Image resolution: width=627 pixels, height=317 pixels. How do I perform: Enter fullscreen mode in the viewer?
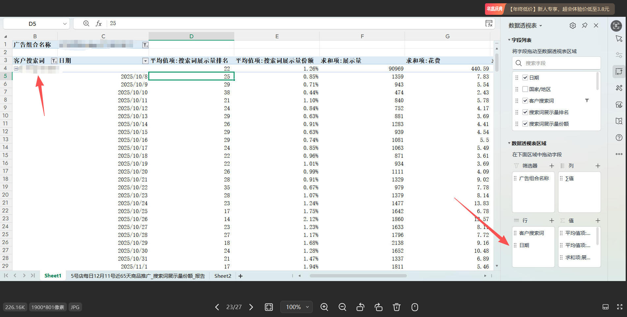tap(619, 307)
